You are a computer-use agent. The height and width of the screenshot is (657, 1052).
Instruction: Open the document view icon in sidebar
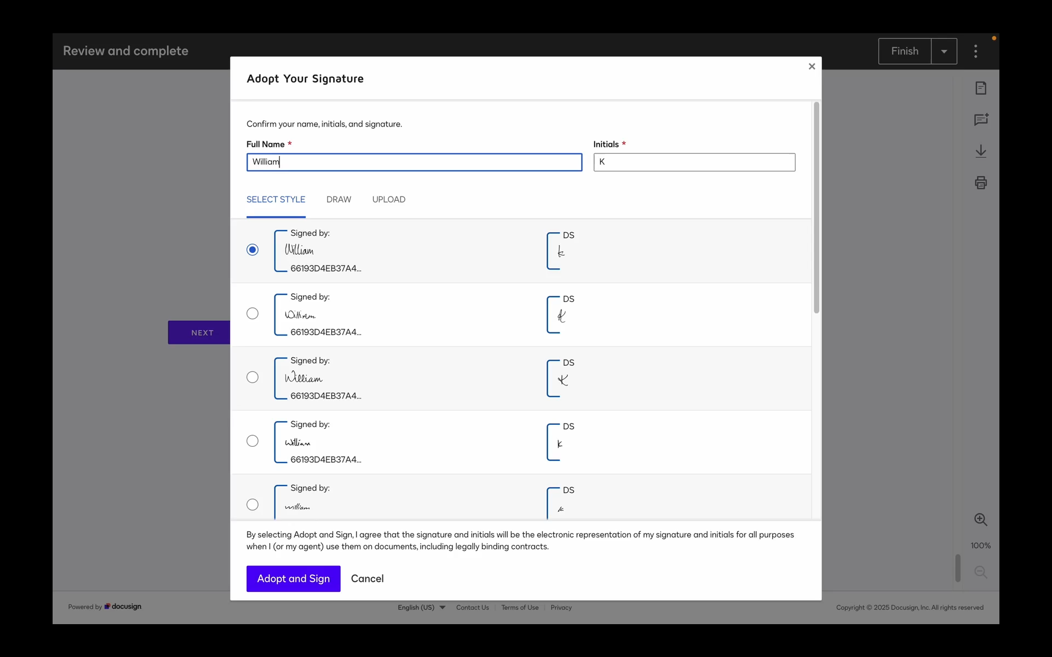981,88
